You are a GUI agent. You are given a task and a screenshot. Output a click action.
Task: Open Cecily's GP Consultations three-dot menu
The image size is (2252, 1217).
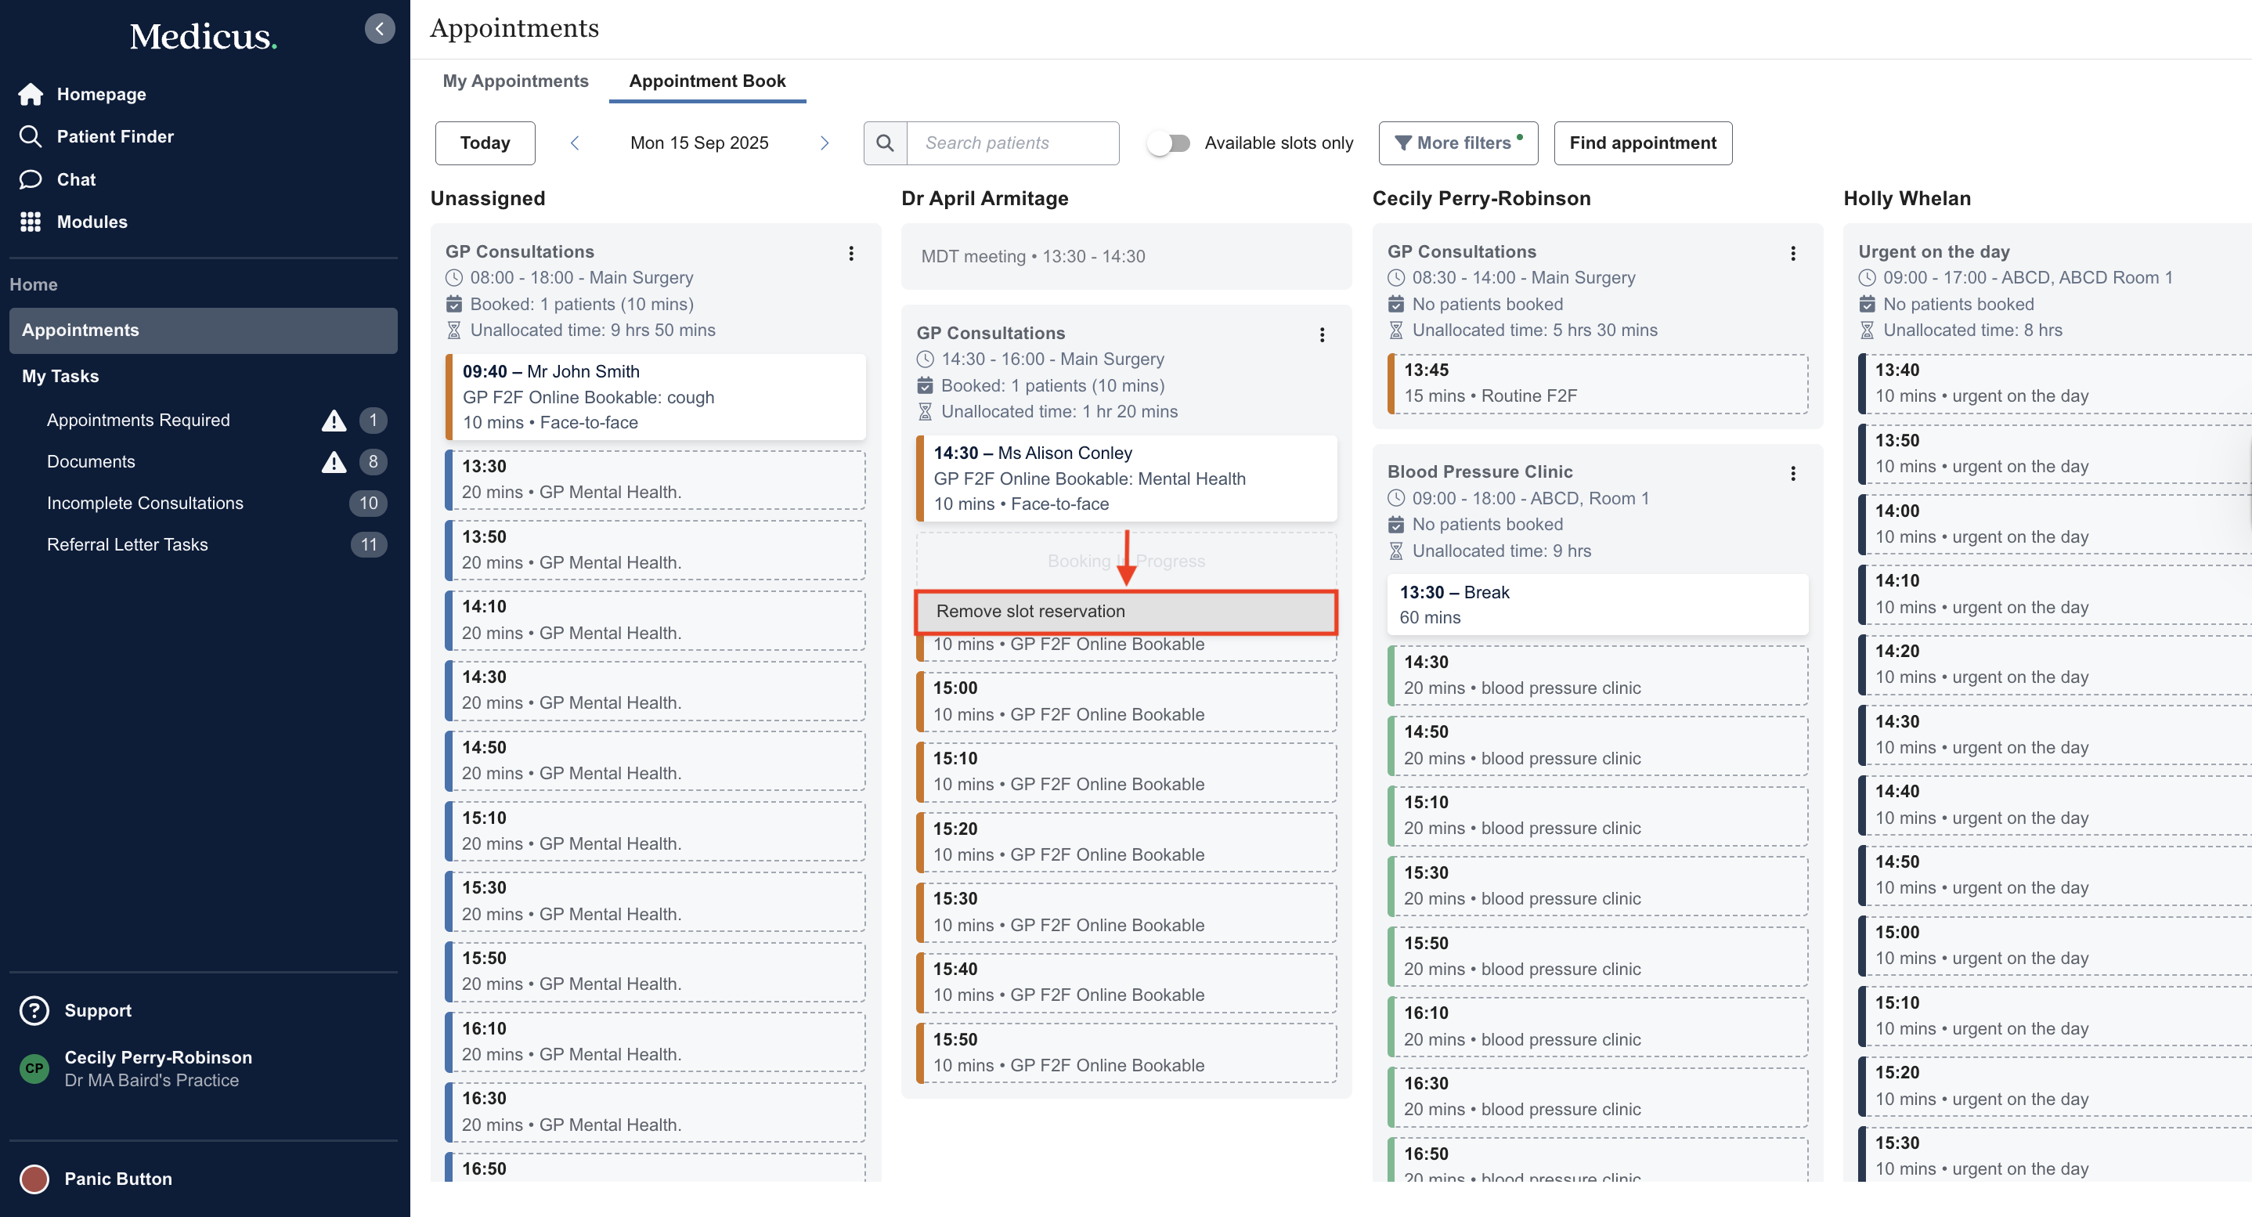click(x=1793, y=254)
